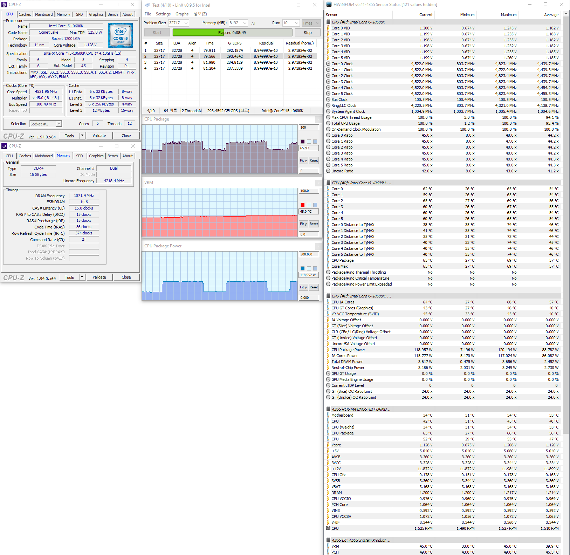Open the Settings menu in LinX
The height and width of the screenshot is (555, 570).
pos(163,14)
